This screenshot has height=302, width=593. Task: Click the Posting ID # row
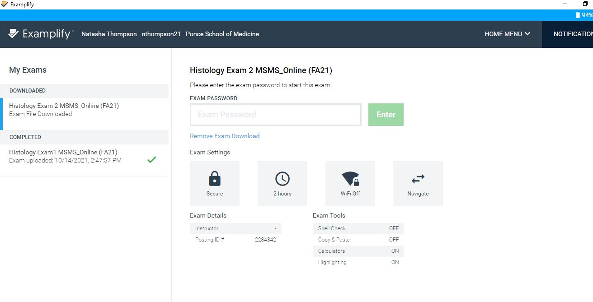[235, 240]
